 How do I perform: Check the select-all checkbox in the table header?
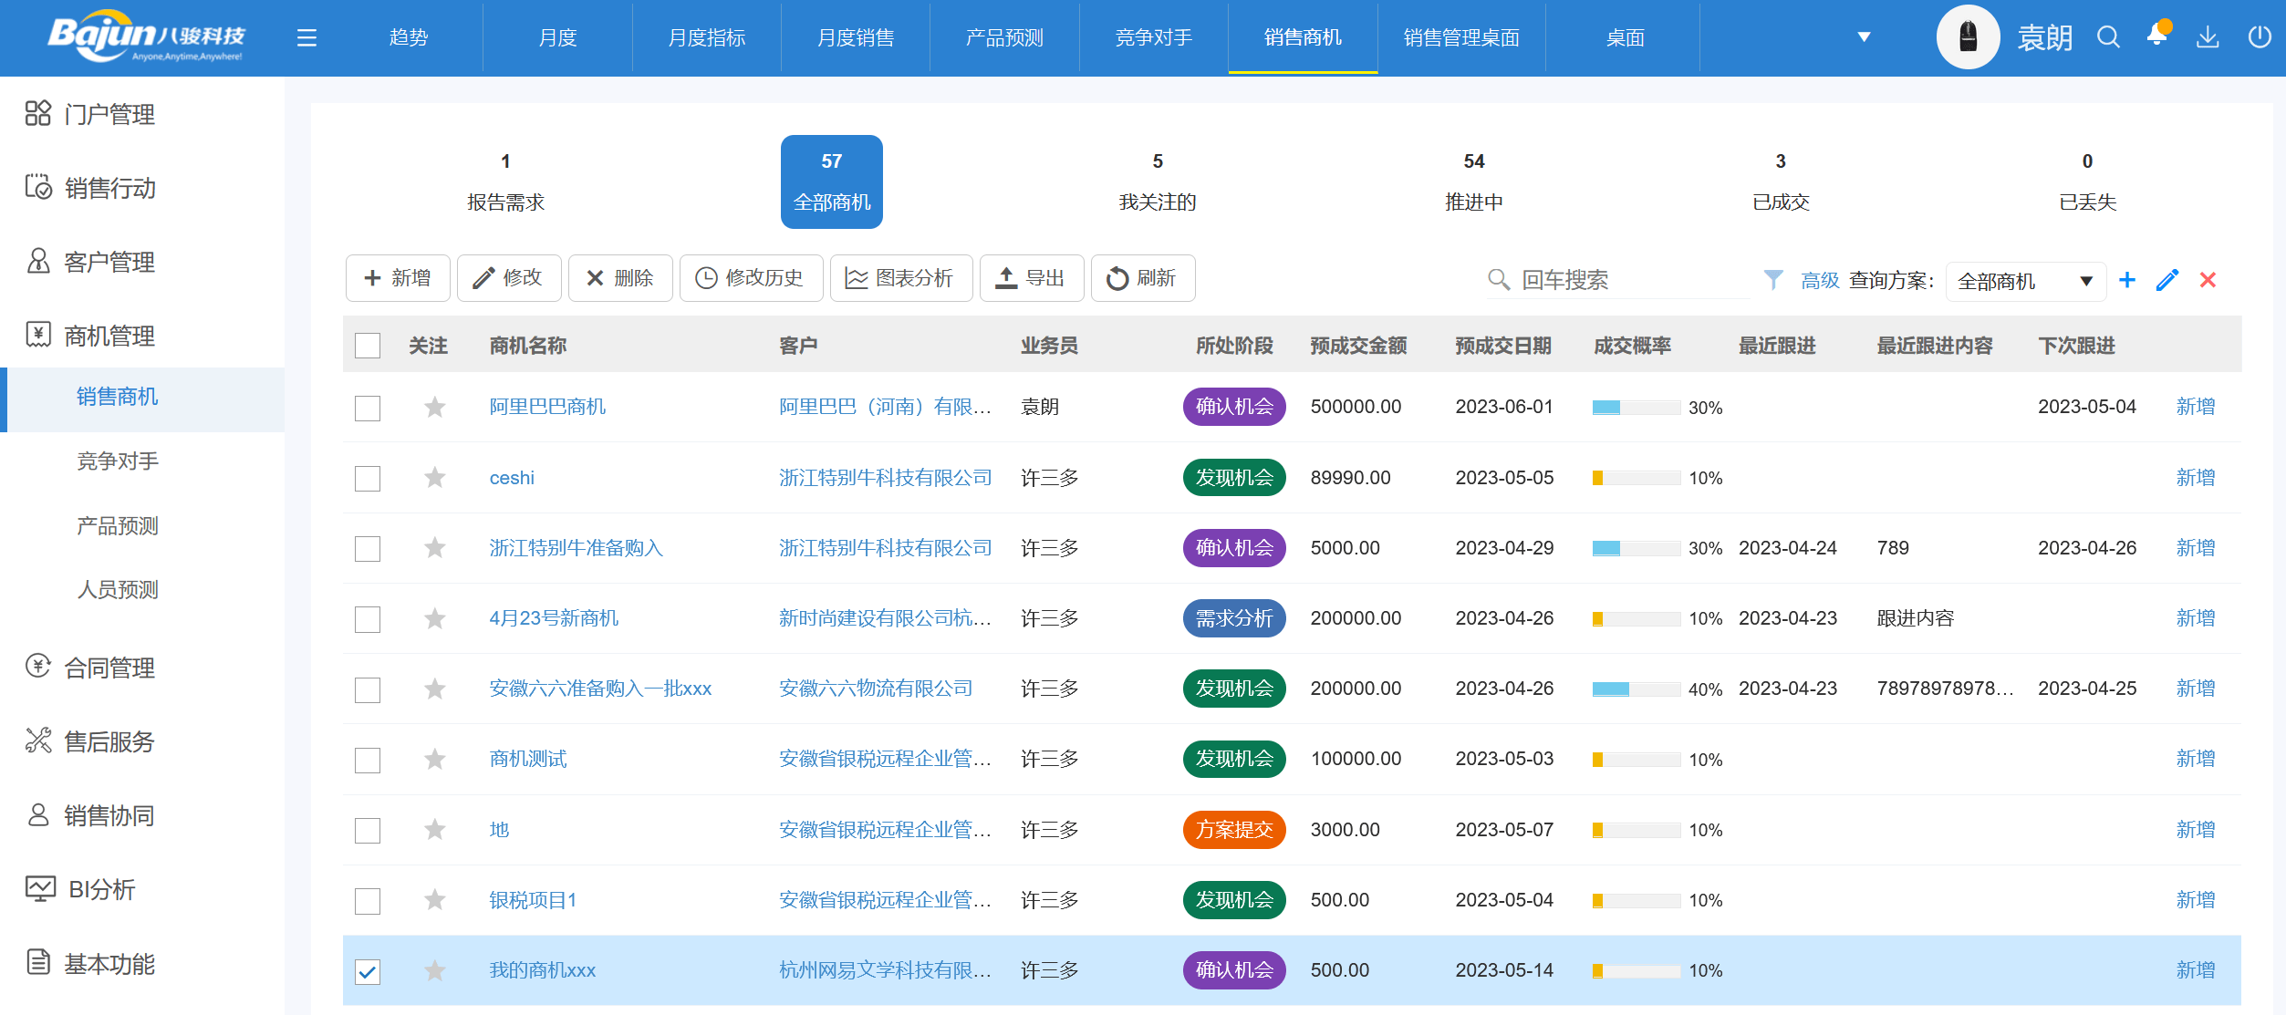(x=368, y=346)
